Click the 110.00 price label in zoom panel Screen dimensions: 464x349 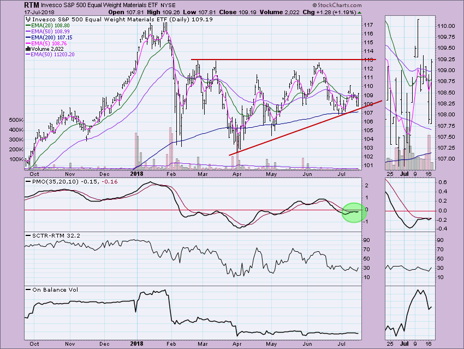447,26
